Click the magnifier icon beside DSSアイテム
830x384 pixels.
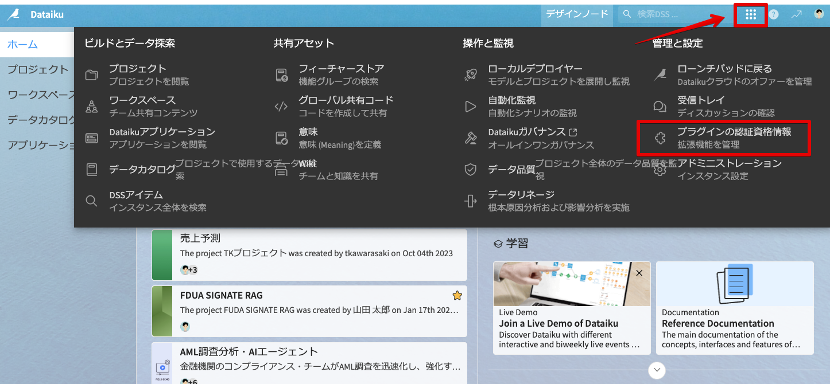(x=91, y=201)
